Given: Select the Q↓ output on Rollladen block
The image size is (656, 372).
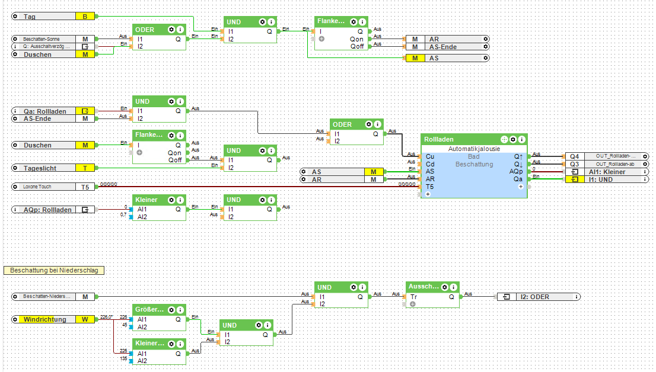Looking at the screenshot, I should click(518, 164).
